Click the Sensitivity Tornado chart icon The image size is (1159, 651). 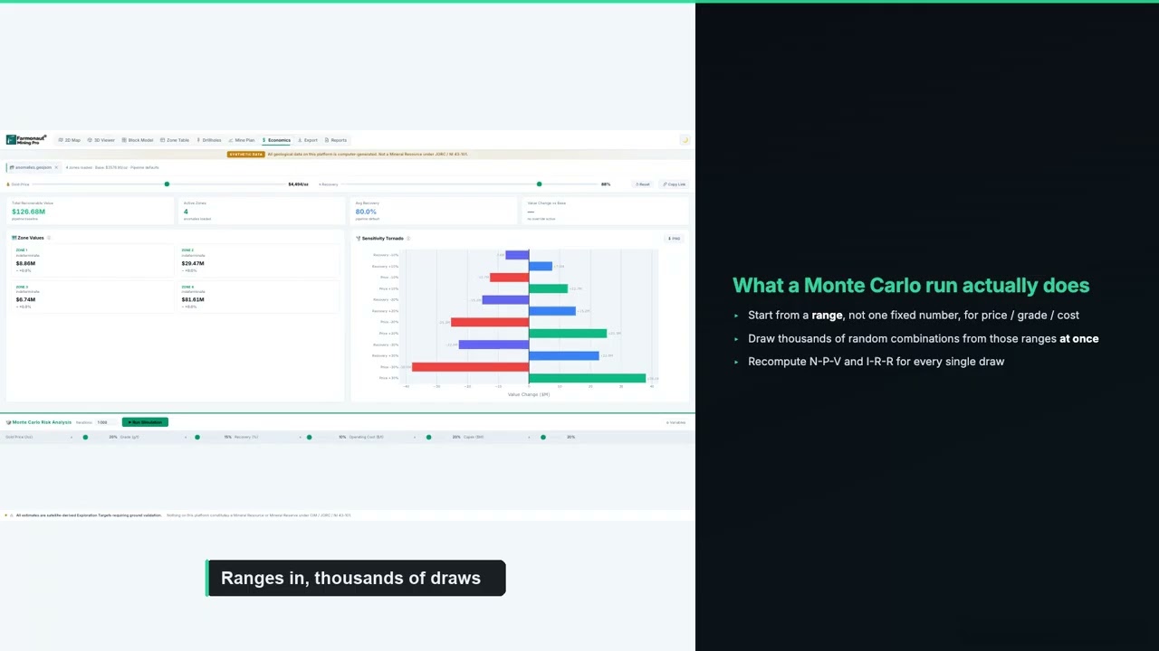pos(358,239)
